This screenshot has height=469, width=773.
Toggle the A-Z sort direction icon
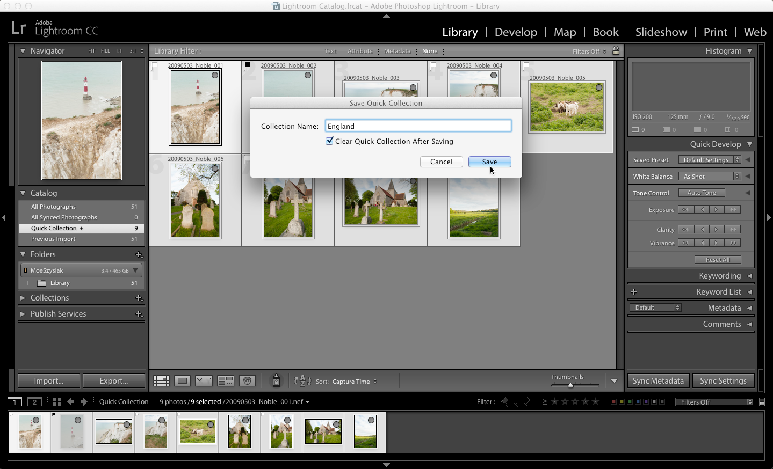click(302, 381)
